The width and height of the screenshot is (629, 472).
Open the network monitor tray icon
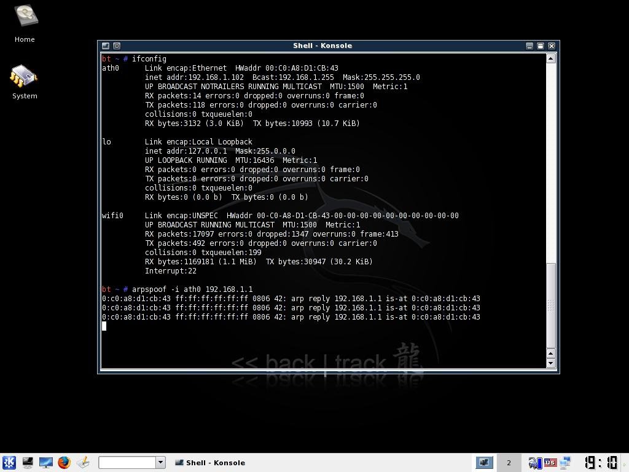[x=565, y=462]
